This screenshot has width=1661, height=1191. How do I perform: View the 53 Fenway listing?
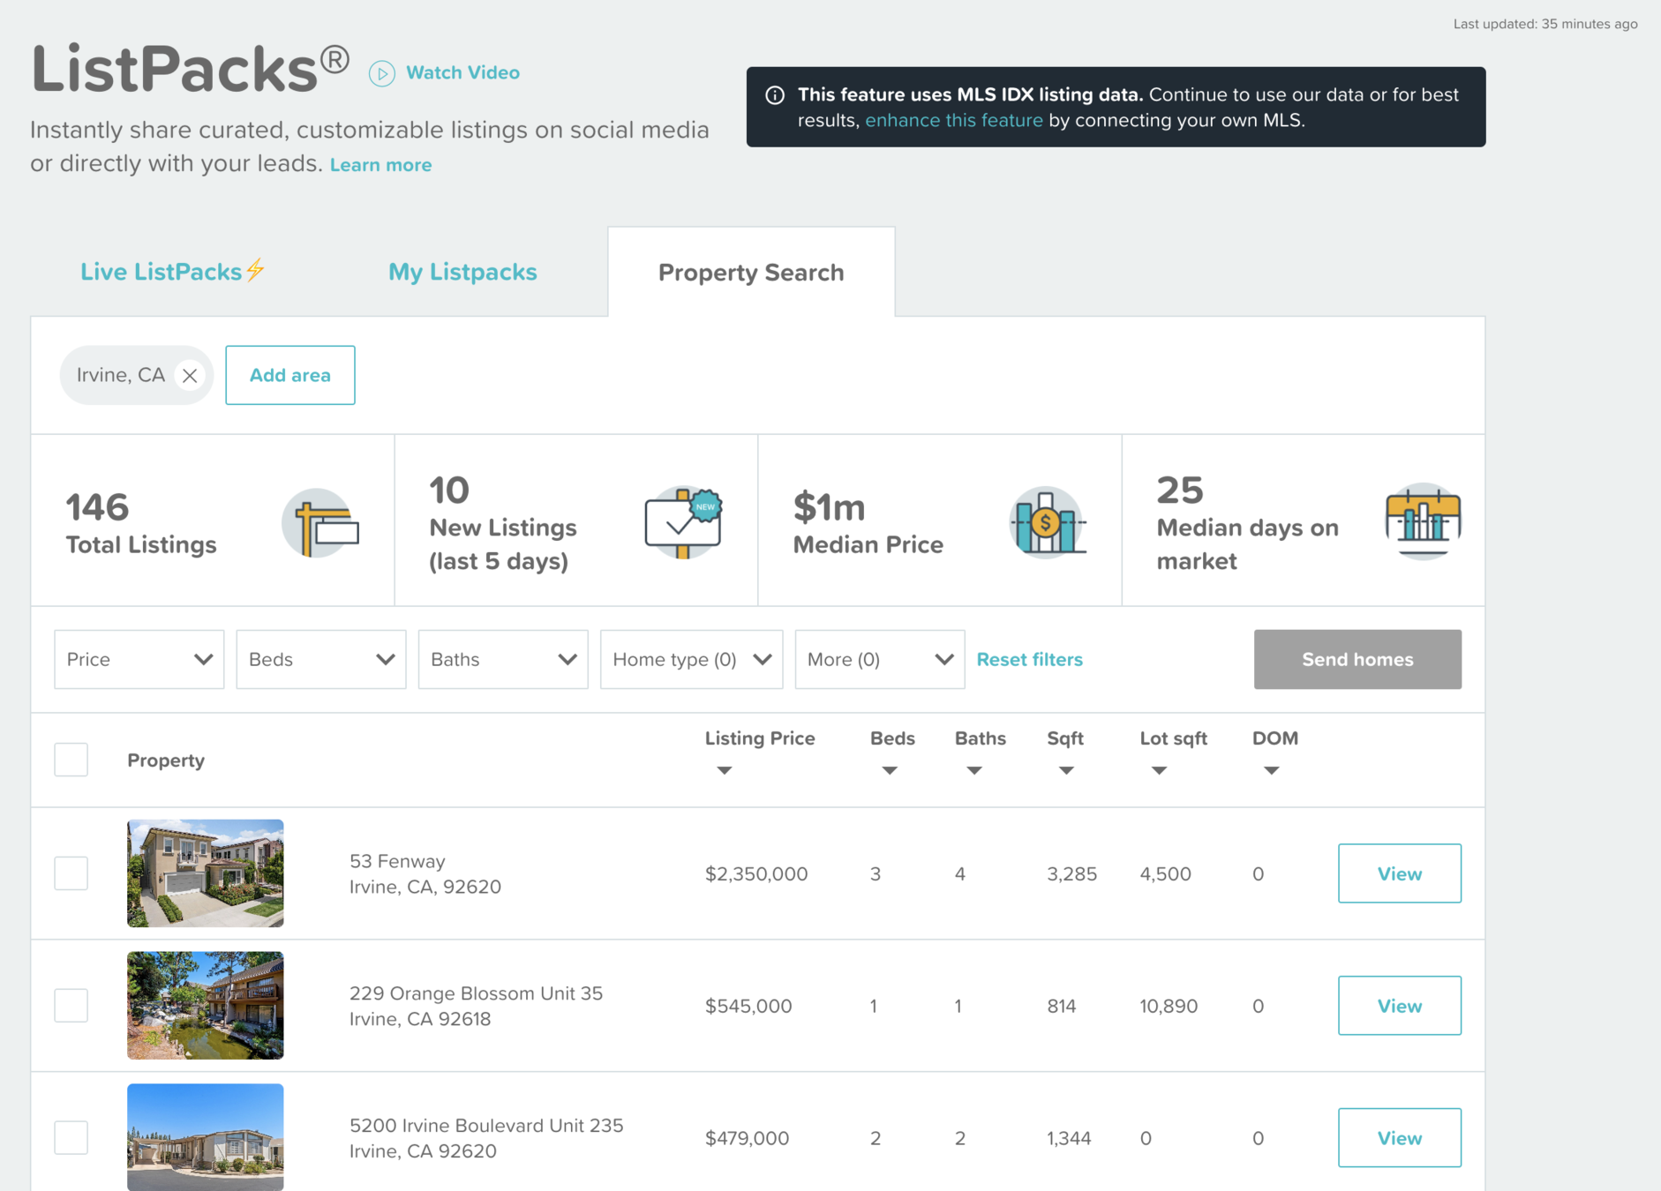(x=1400, y=873)
